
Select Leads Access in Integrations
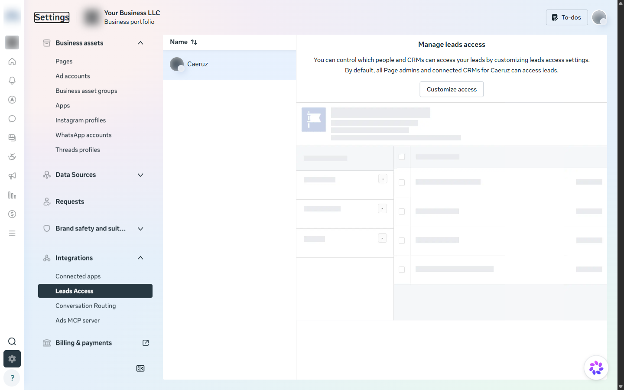95,291
